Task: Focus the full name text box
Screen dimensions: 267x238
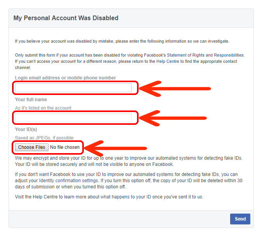Action: coord(73,117)
